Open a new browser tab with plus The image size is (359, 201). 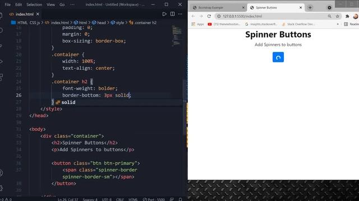[x=310, y=8]
